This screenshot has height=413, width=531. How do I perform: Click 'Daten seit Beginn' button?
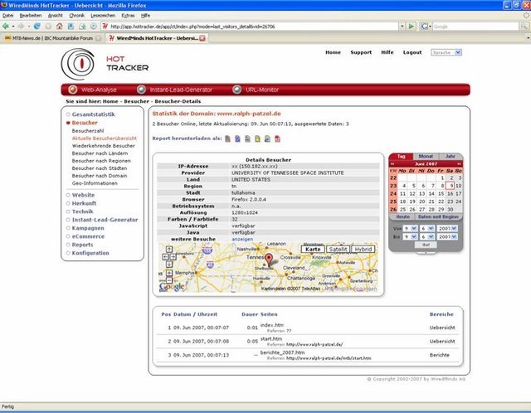click(438, 216)
